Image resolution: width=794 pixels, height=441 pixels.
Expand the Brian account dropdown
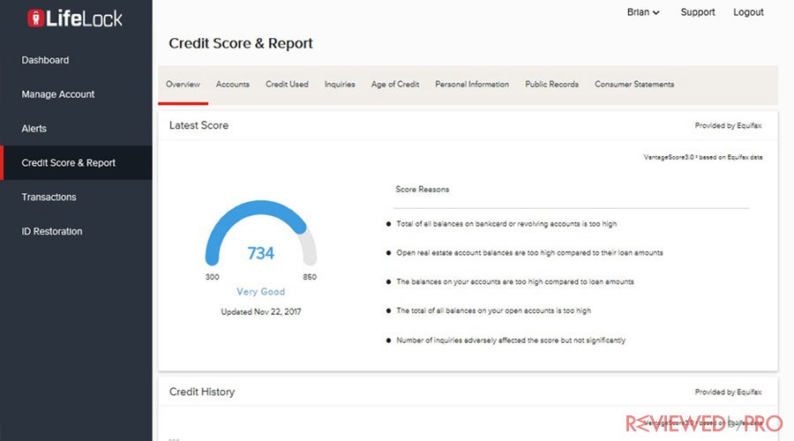coord(643,12)
